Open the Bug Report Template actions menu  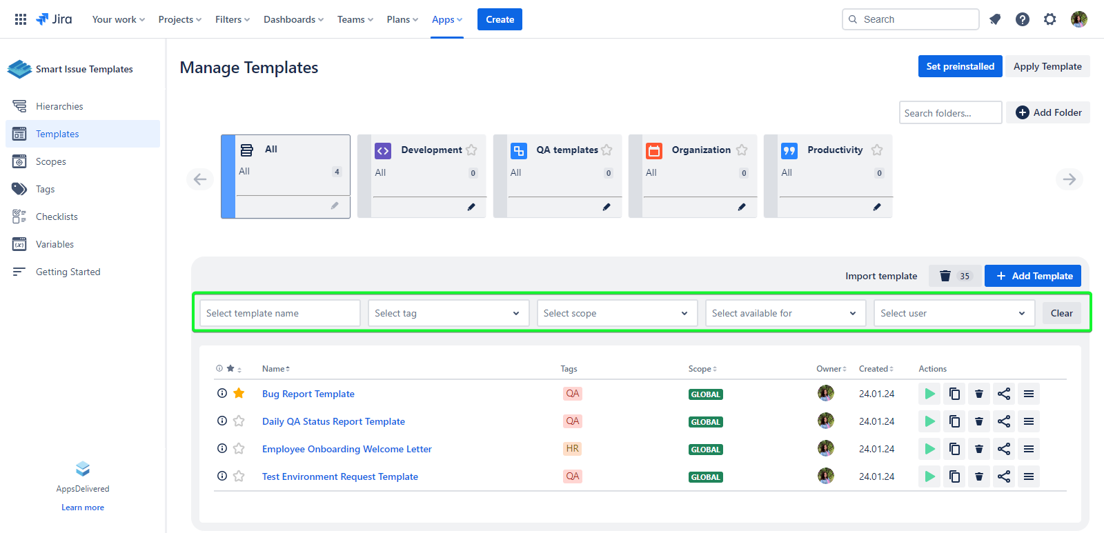click(1029, 394)
